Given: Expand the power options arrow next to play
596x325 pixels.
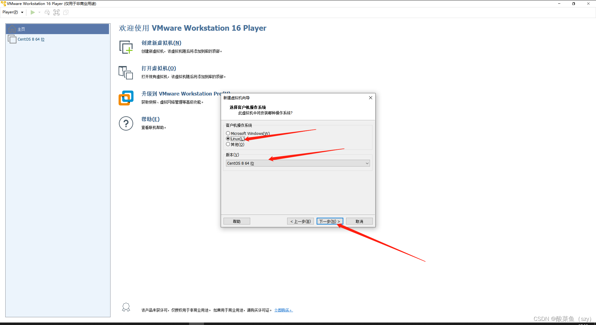Looking at the screenshot, I should pos(39,12).
